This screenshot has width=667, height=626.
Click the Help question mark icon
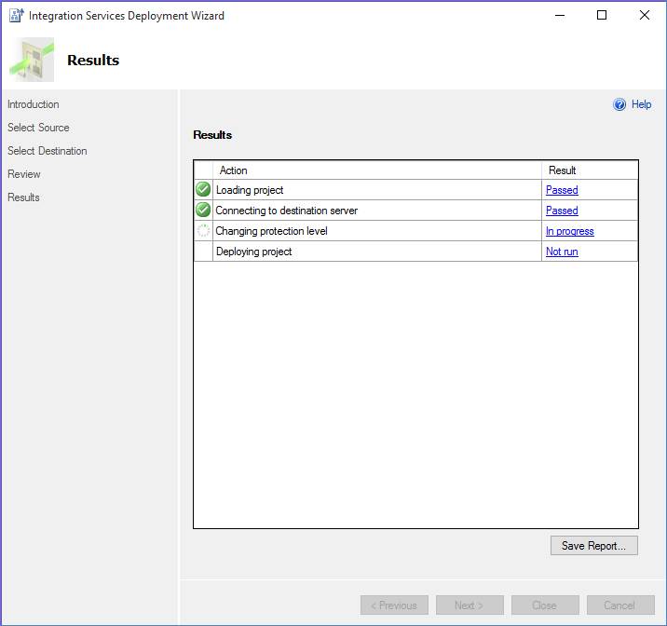(619, 104)
